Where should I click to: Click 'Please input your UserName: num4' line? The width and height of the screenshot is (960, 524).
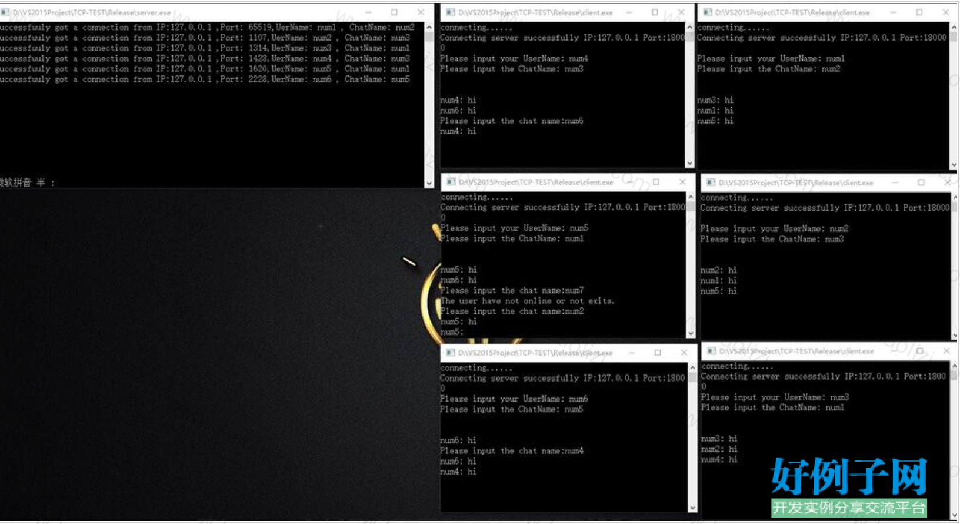pos(514,59)
